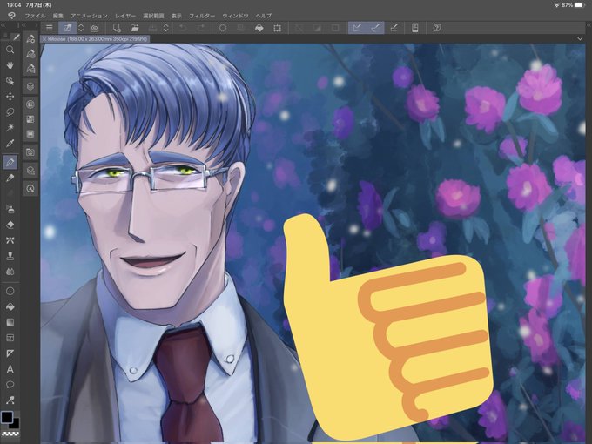
Task: Select the Zoom magnifier tool
Action: (10, 50)
